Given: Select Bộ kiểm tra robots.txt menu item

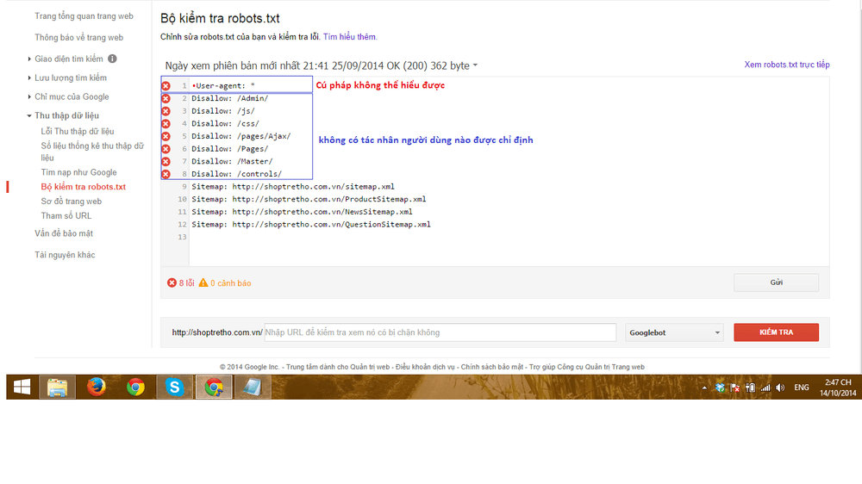Looking at the screenshot, I should point(83,187).
